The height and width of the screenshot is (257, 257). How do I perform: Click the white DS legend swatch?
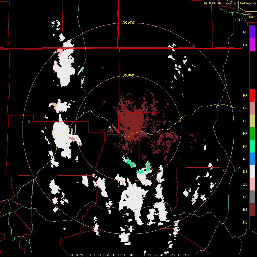252,171
